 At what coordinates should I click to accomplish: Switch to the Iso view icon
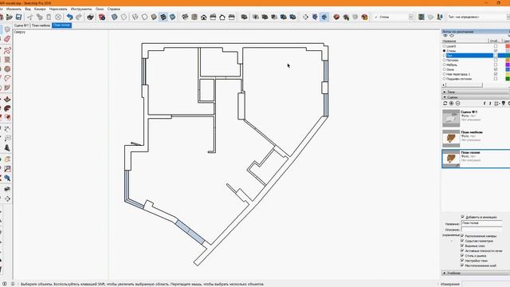(x=185, y=17)
